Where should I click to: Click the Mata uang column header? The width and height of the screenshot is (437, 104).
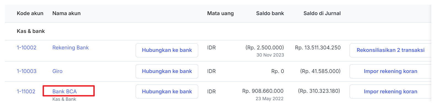tap(220, 13)
